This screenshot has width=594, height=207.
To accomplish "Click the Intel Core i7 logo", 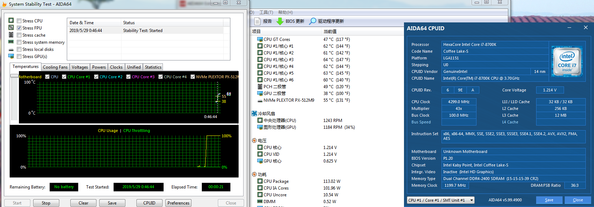I will [567, 62].
